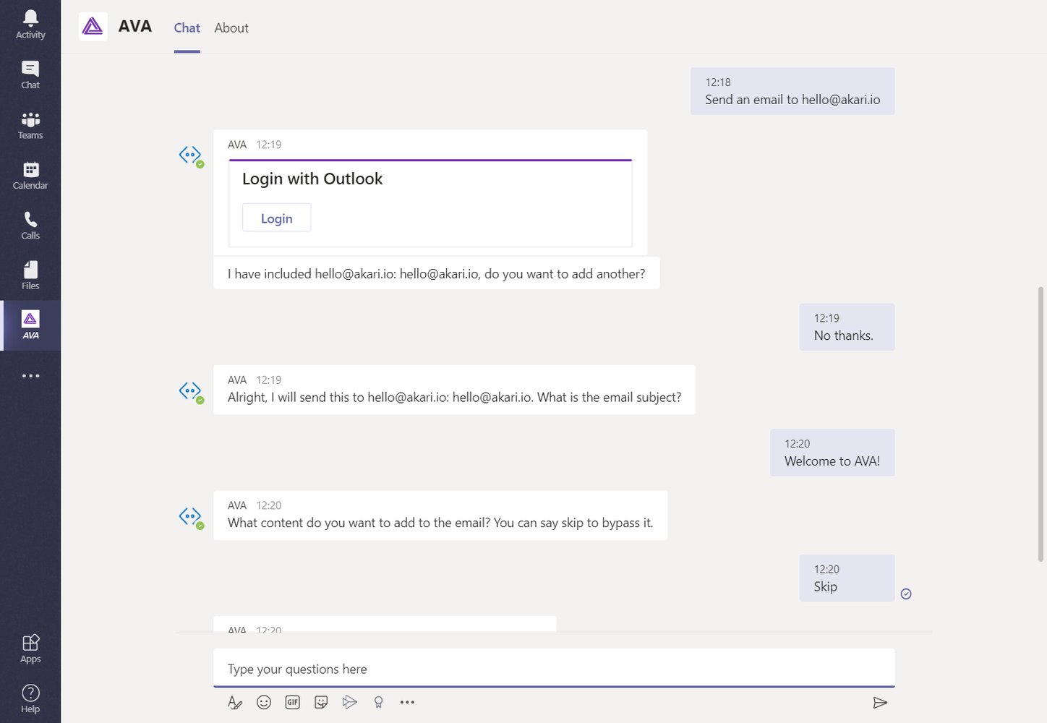Click the 'Login with Outlook' card title
Screen dimensions: 1047x723
[x=312, y=179]
